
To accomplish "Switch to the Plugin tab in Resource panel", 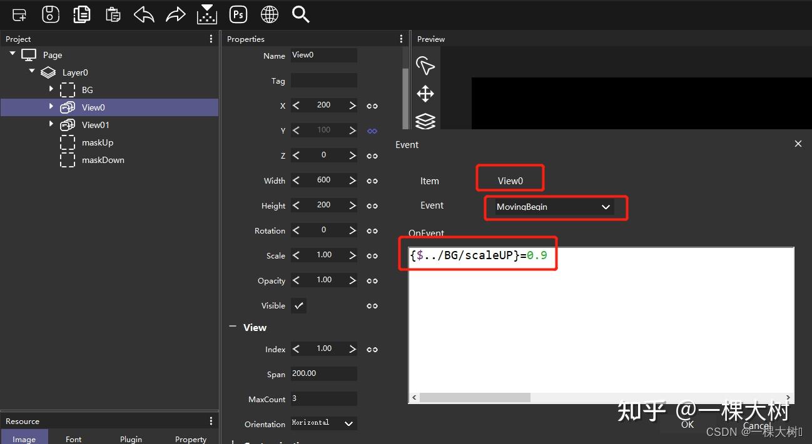I will tap(131, 438).
